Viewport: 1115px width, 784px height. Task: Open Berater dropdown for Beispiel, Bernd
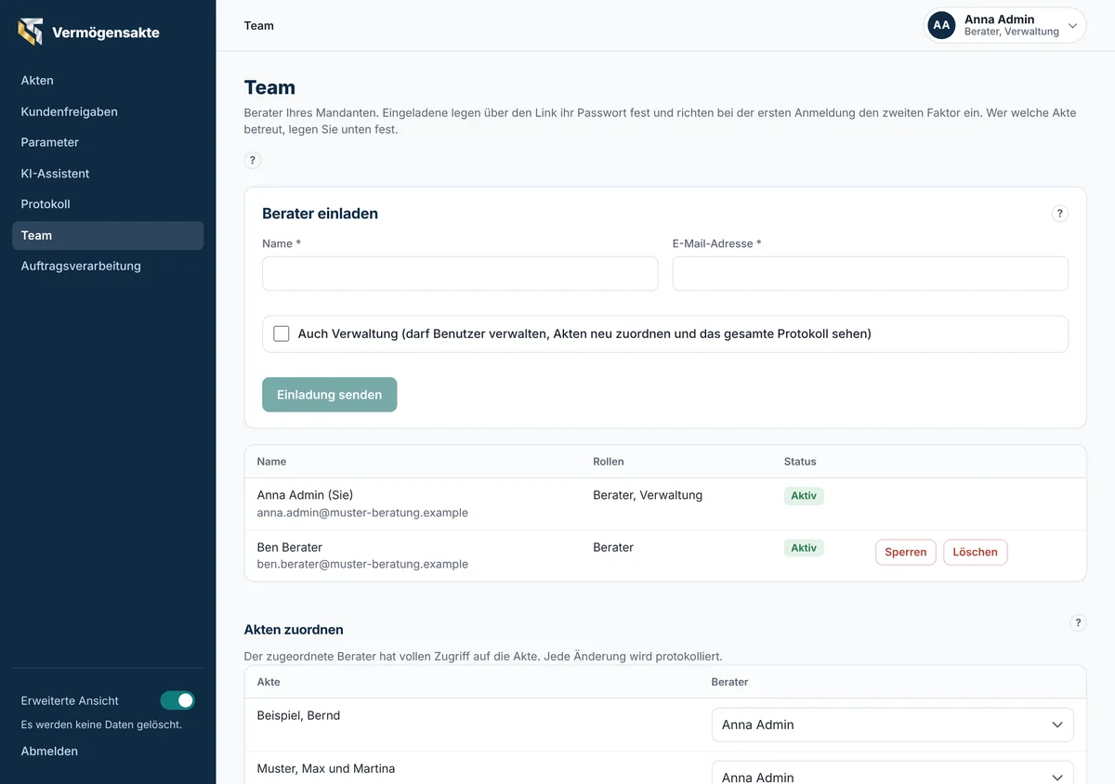click(x=892, y=725)
